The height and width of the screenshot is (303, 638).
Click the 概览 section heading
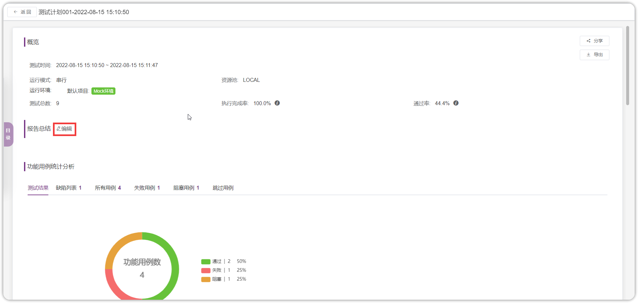click(x=33, y=42)
